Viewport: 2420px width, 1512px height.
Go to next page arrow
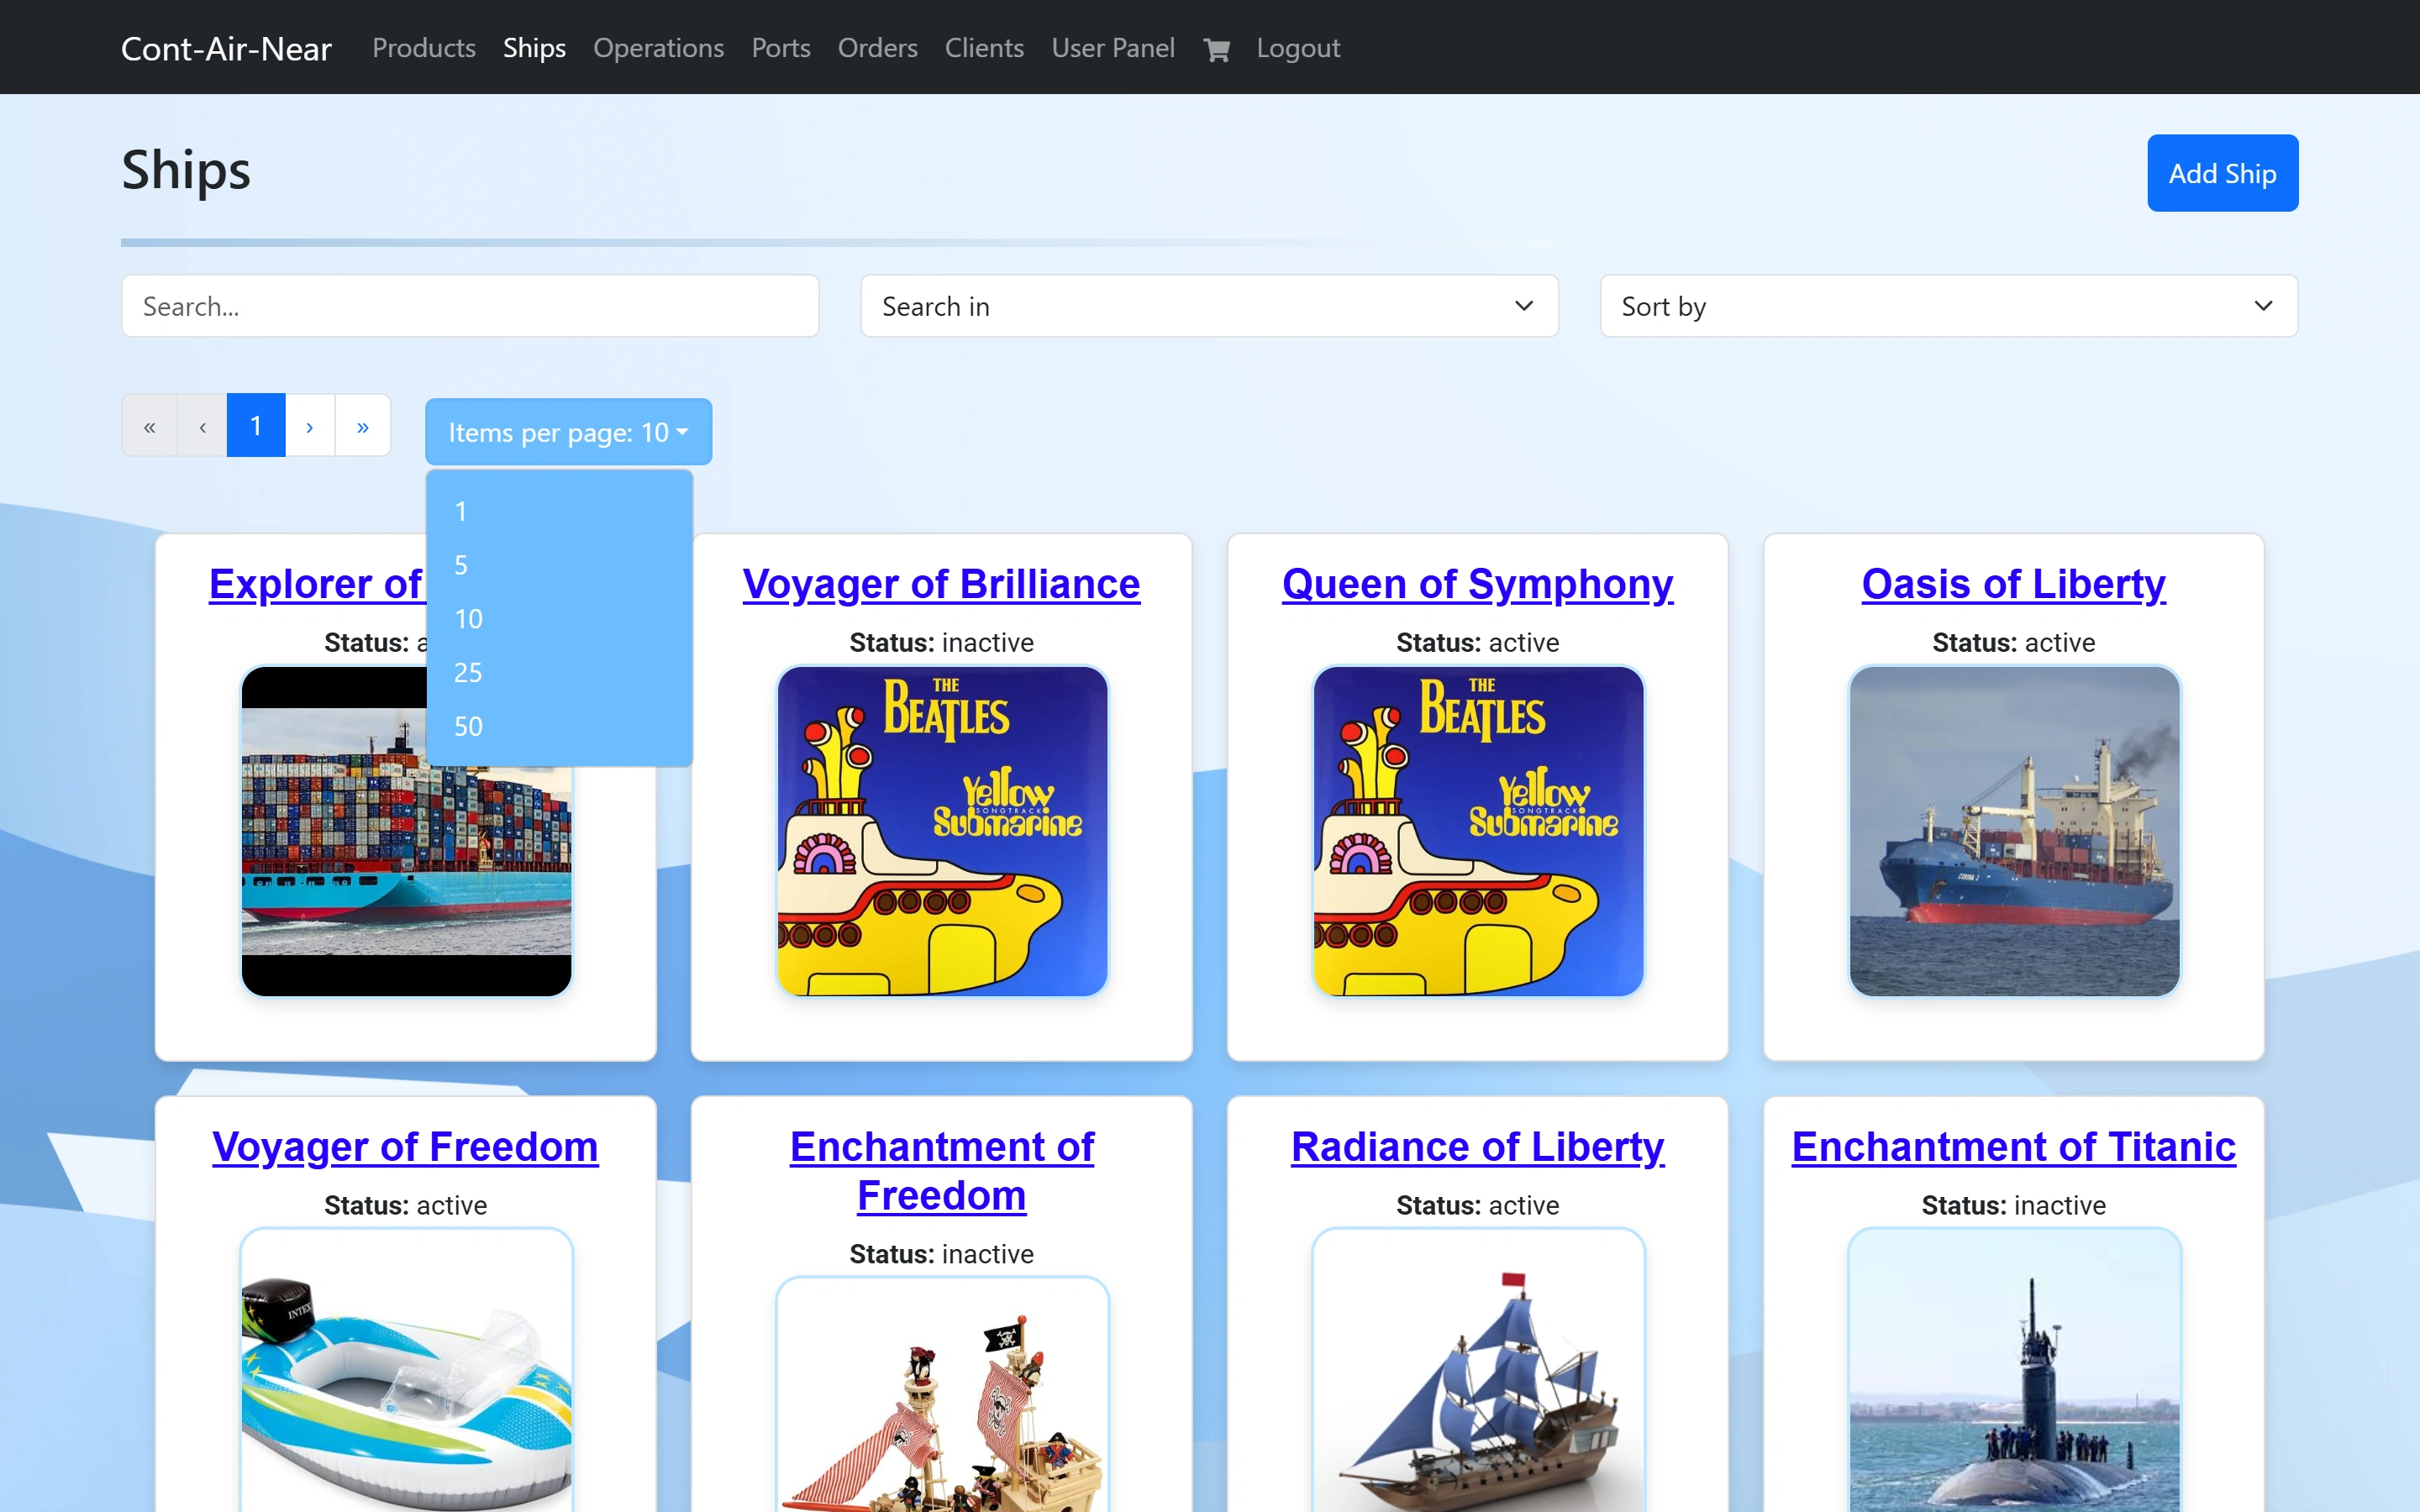310,426
